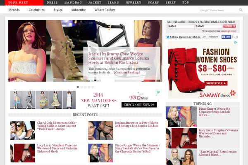Click the EMAIL input field
This screenshot has width=248, height=165.
click(x=209, y=26)
